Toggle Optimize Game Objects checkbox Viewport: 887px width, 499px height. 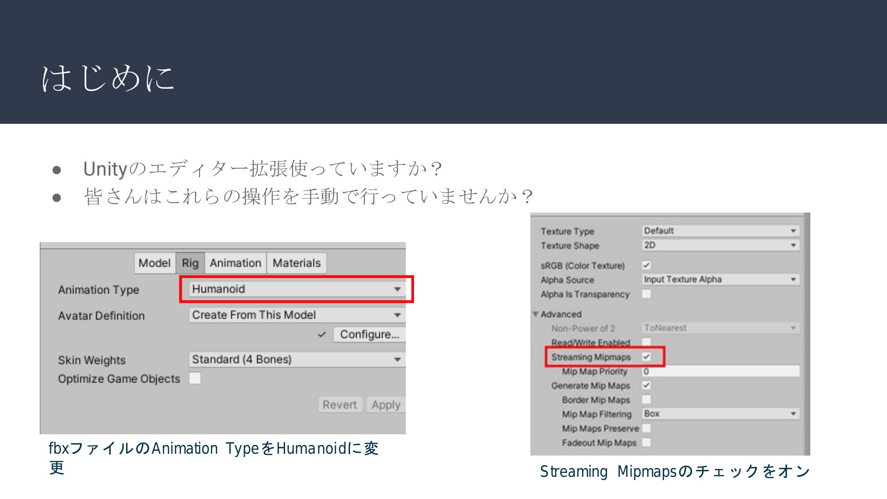pos(195,378)
